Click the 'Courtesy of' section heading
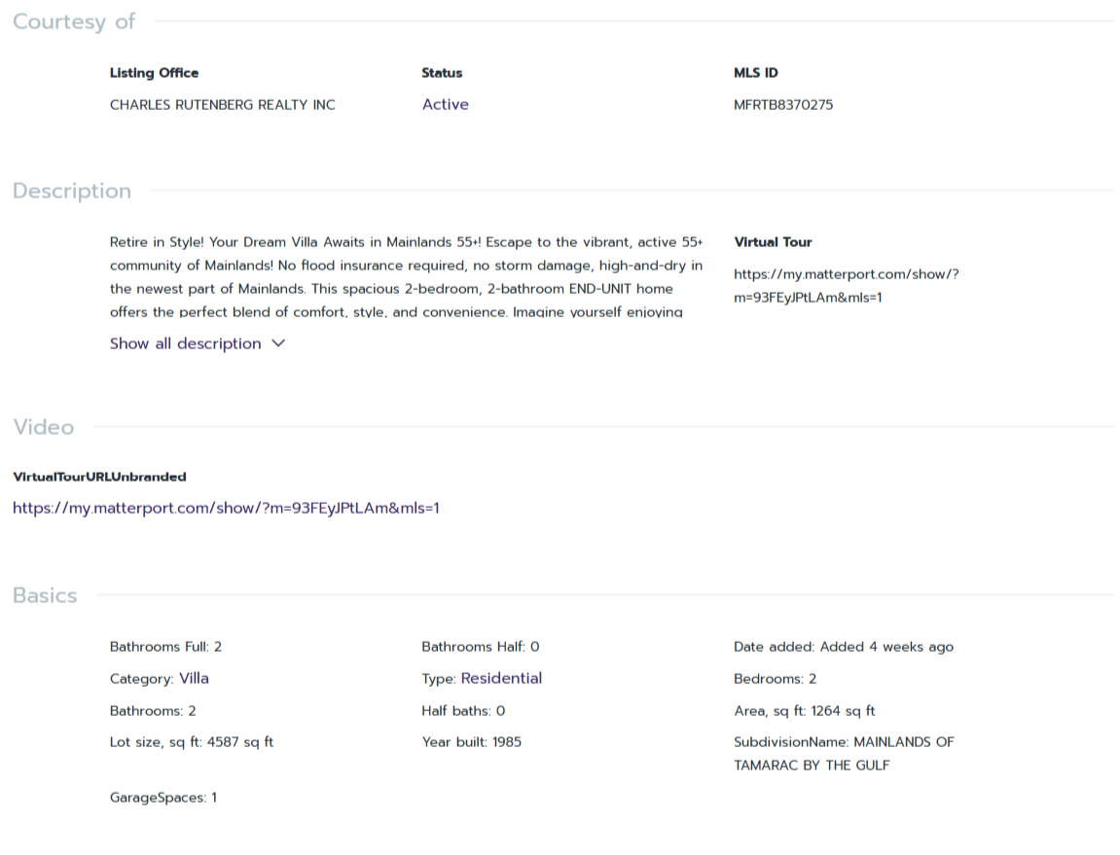The width and height of the screenshot is (1120, 855). pyautogui.click(x=74, y=21)
